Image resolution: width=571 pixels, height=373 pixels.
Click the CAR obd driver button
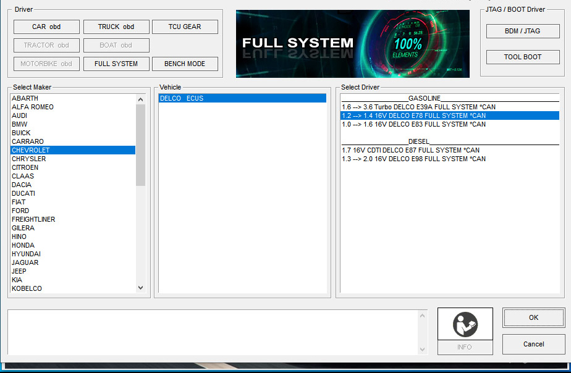pyautogui.click(x=46, y=27)
